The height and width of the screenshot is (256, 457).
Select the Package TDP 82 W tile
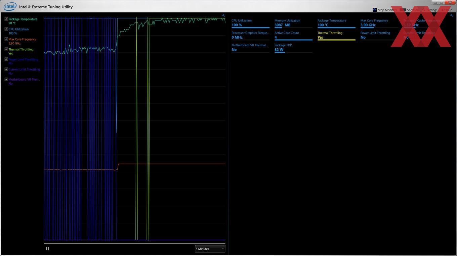pos(293,48)
